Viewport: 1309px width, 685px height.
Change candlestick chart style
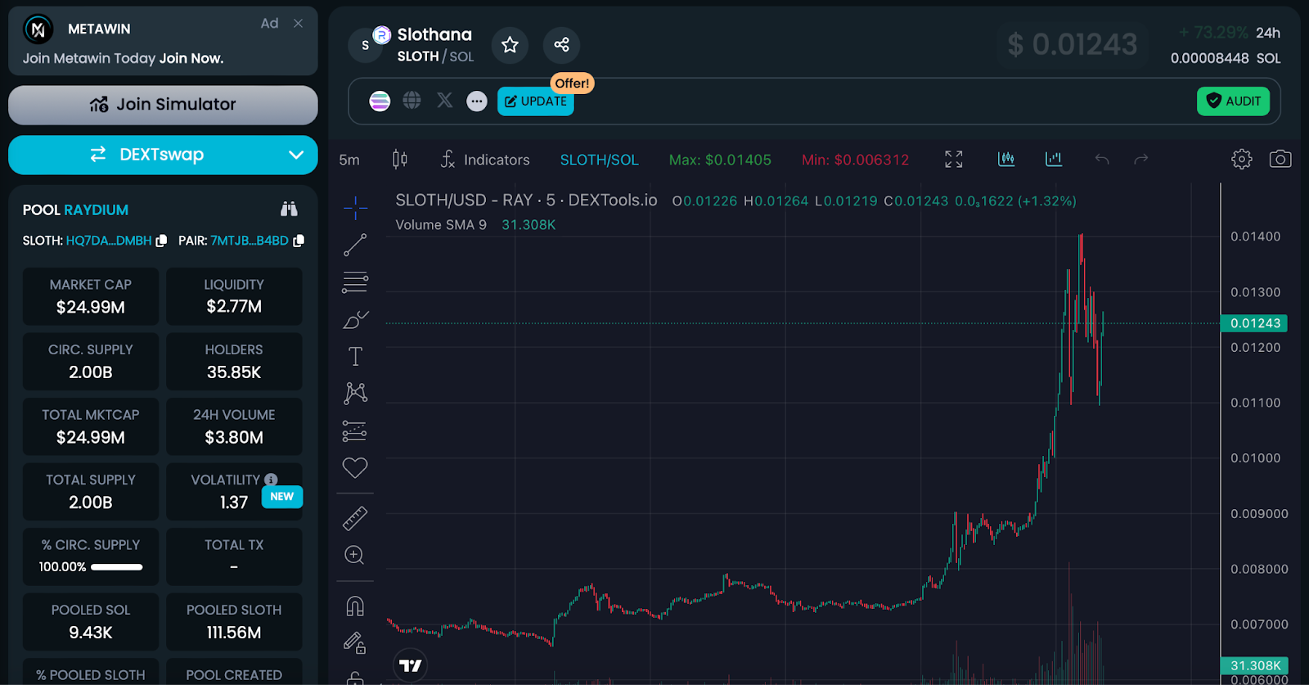point(400,160)
